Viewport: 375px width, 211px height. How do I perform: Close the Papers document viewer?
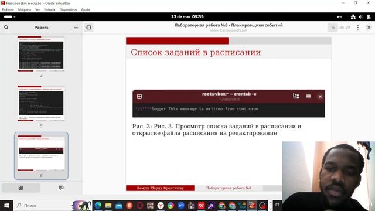[369, 28]
